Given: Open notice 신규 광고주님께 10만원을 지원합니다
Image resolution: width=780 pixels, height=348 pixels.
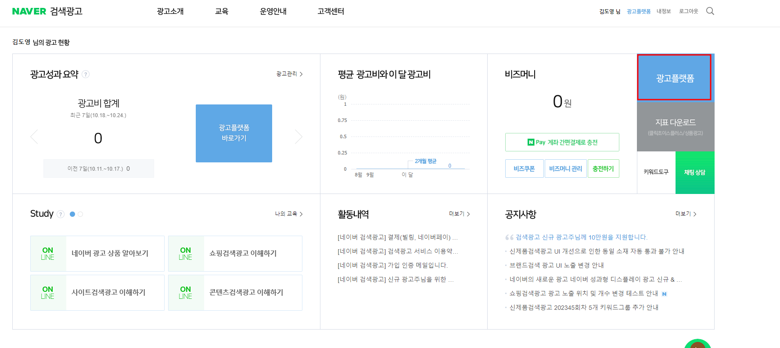Looking at the screenshot, I should (x=581, y=237).
